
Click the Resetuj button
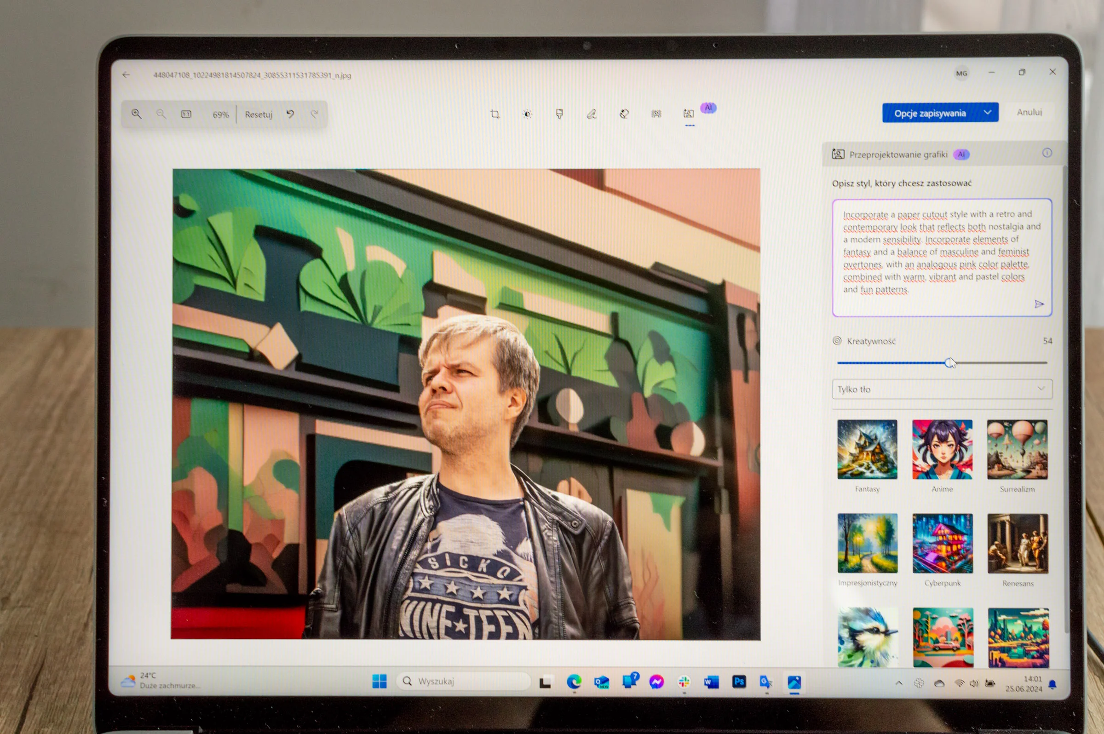(259, 114)
